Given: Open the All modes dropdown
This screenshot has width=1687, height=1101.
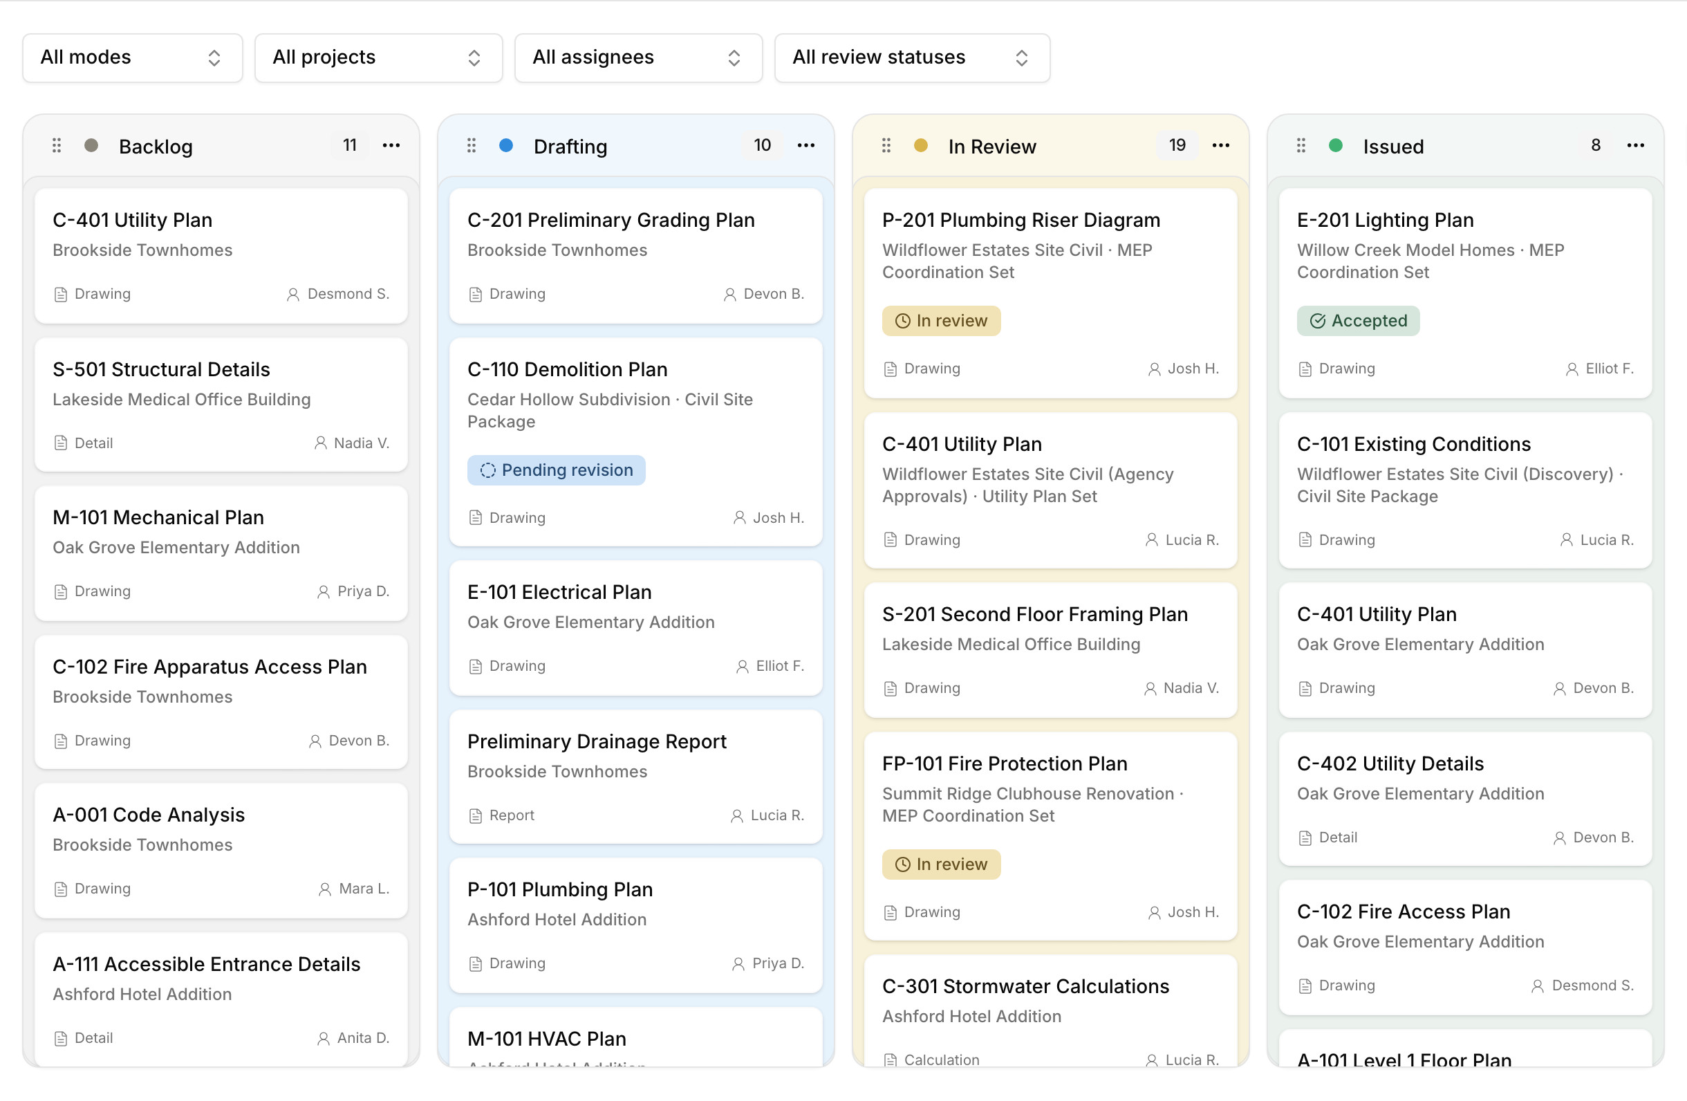Looking at the screenshot, I should coord(133,57).
